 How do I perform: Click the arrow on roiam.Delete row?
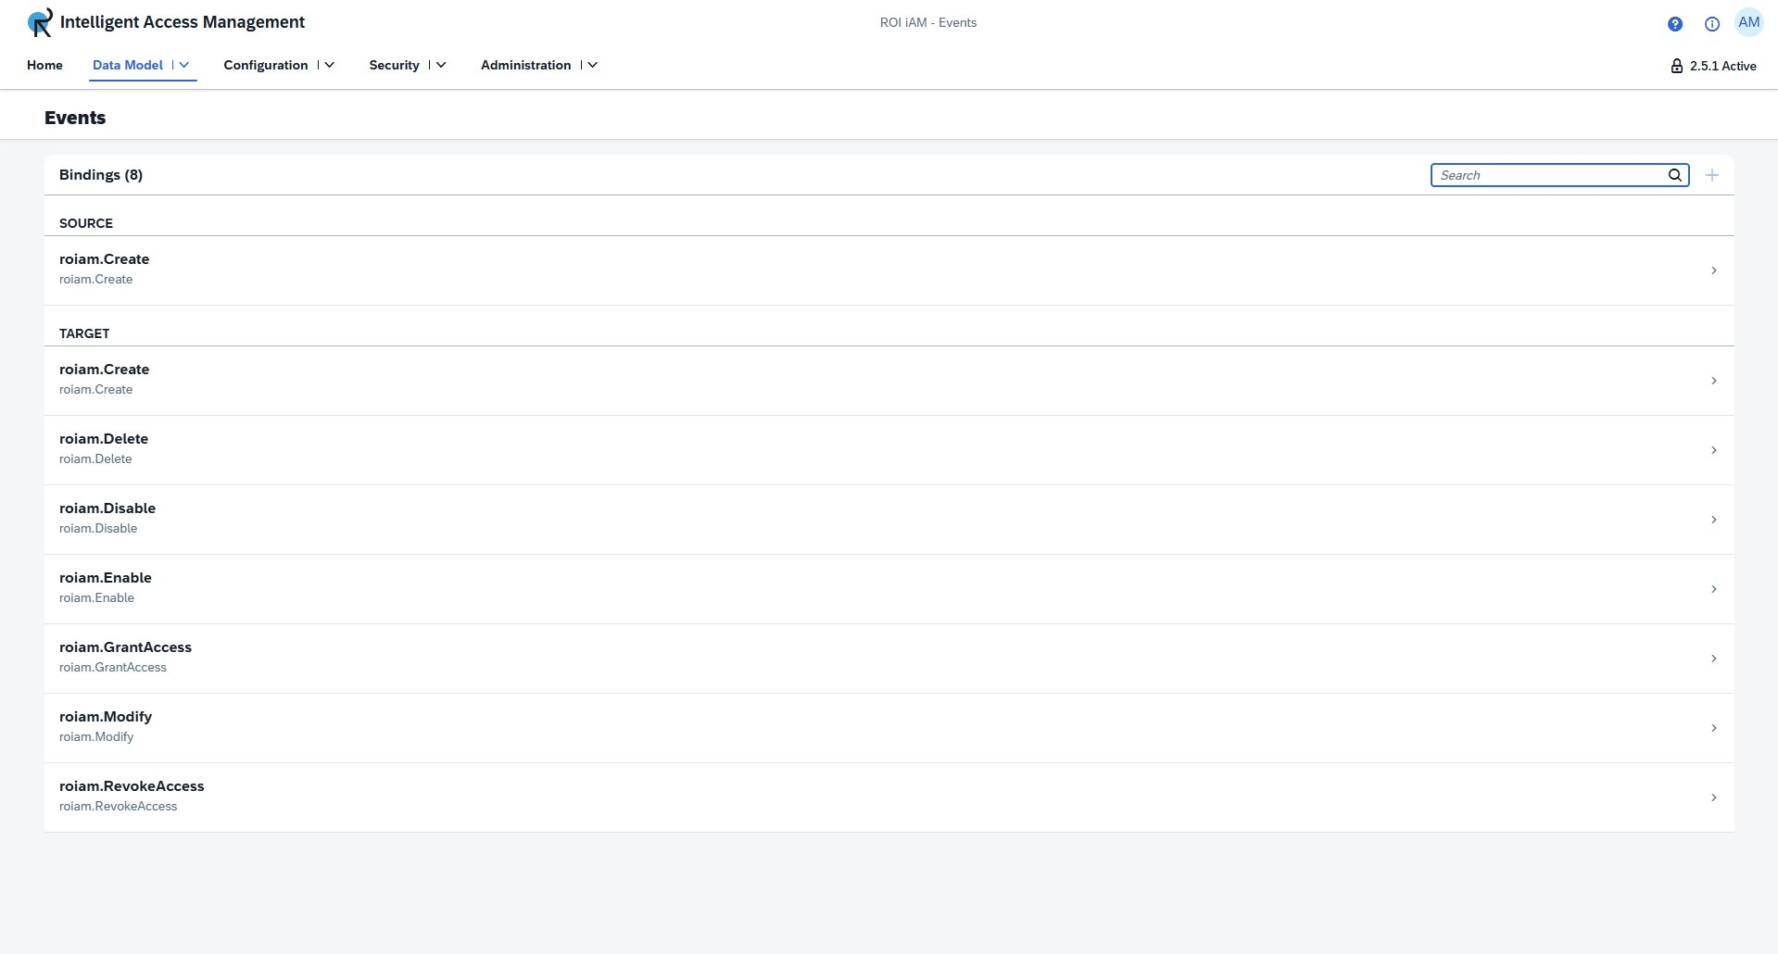[1713, 450]
